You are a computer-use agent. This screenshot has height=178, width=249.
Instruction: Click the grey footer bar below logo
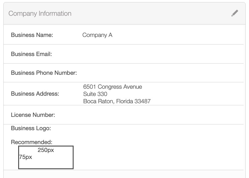coord(124,174)
